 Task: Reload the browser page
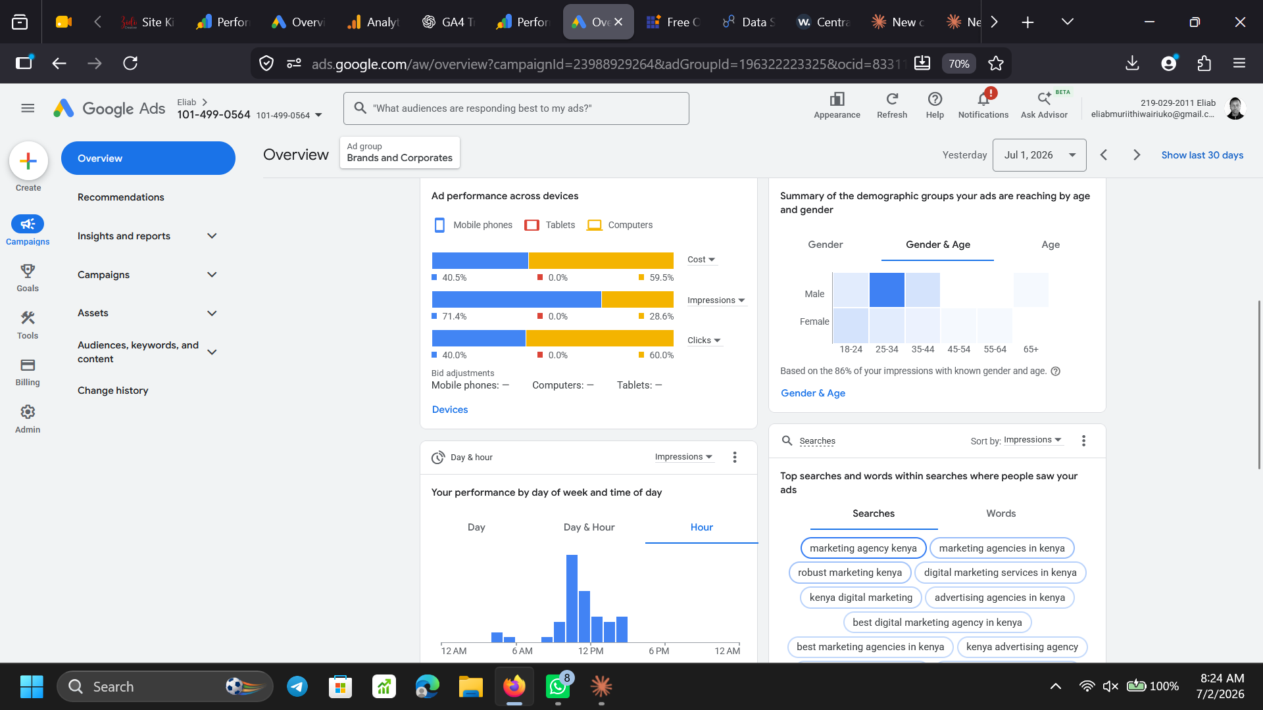(x=130, y=63)
